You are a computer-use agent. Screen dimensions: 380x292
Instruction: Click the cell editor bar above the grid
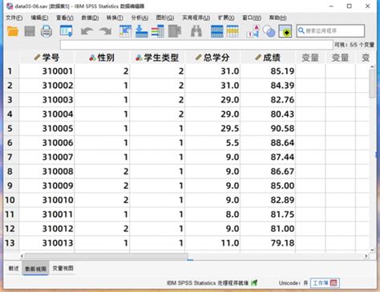tap(196, 45)
